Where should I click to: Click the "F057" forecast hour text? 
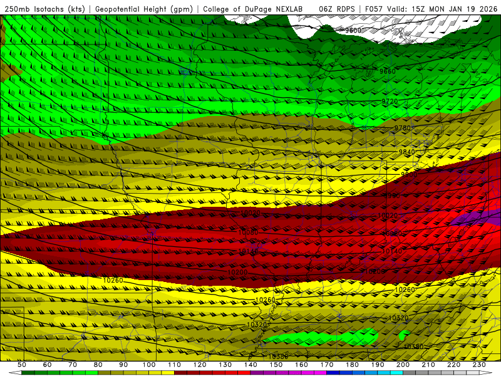[374, 9]
